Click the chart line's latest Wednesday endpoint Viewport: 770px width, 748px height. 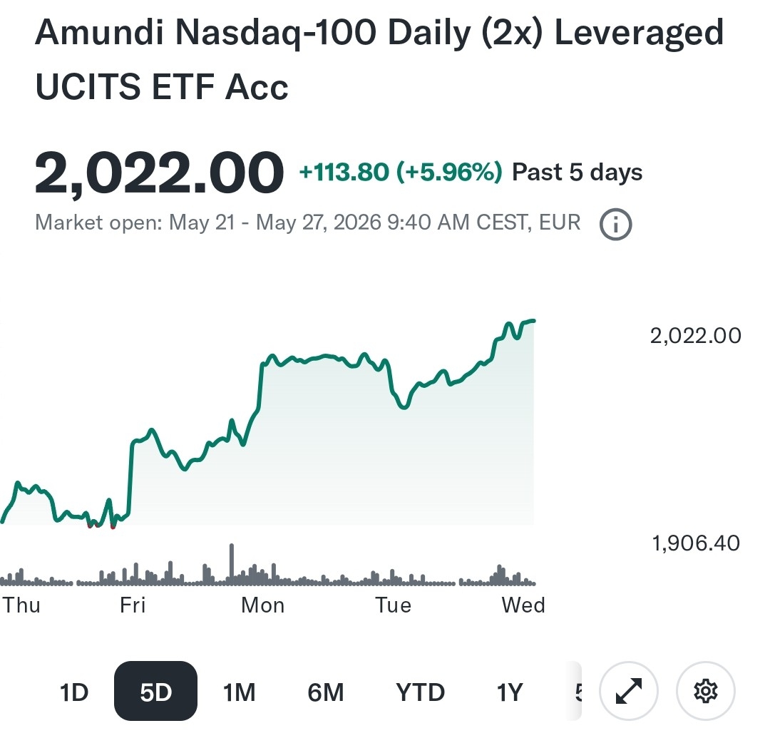coord(534,321)
